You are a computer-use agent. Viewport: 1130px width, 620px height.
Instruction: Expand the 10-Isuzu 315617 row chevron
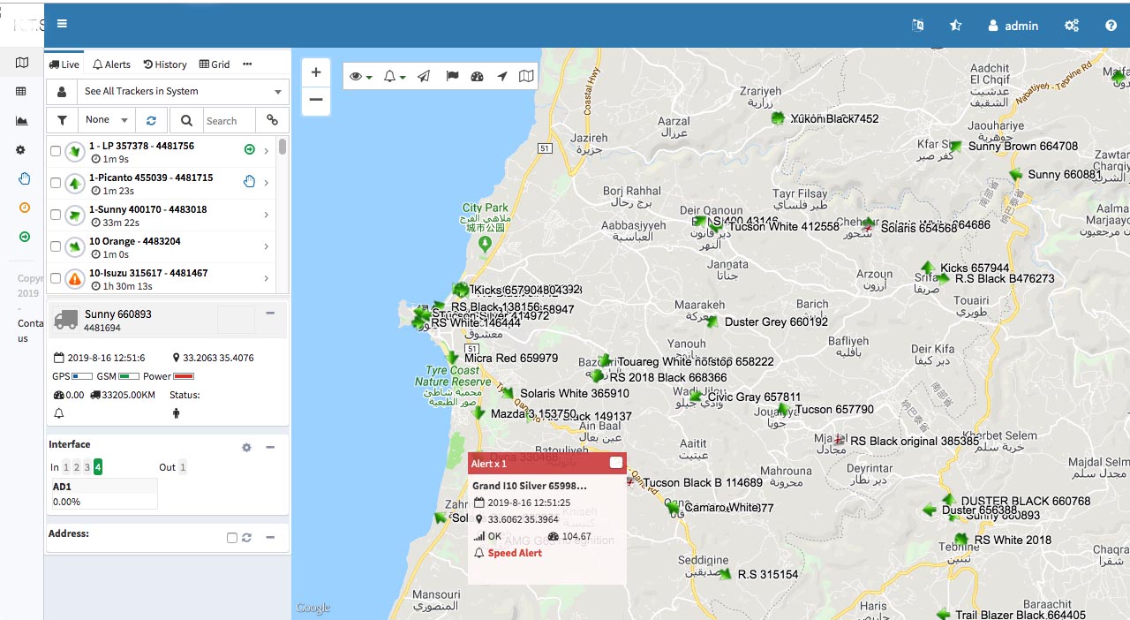tap(267, 278)
